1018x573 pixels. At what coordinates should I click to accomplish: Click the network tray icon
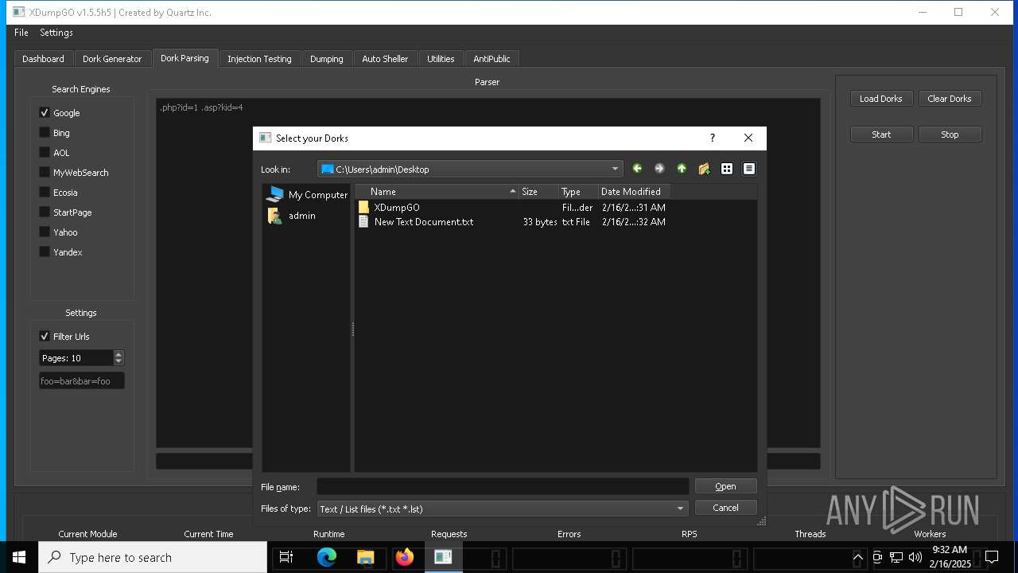pos(896,557)
